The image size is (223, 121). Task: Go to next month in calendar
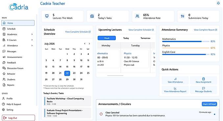point(89,44)
